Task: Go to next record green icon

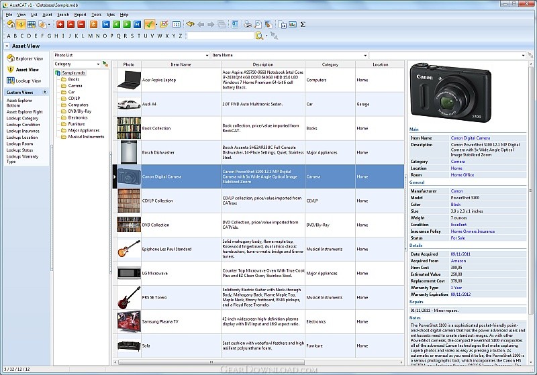Action: click(127, 24)
